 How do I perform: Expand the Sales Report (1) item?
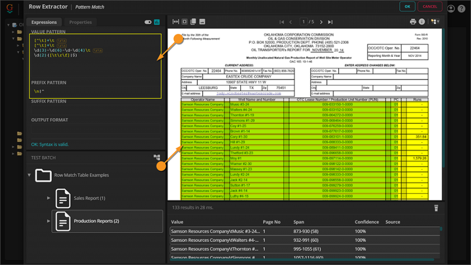coord(49,198)
